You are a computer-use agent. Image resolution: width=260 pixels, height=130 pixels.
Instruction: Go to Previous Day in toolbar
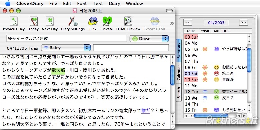14,24
